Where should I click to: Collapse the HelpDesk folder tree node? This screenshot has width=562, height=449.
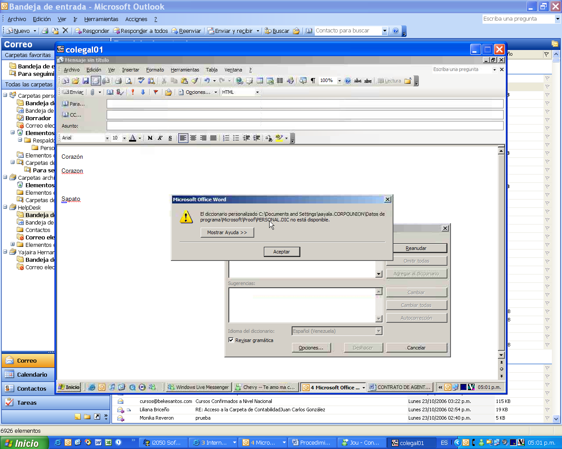[x=5, y=207]
